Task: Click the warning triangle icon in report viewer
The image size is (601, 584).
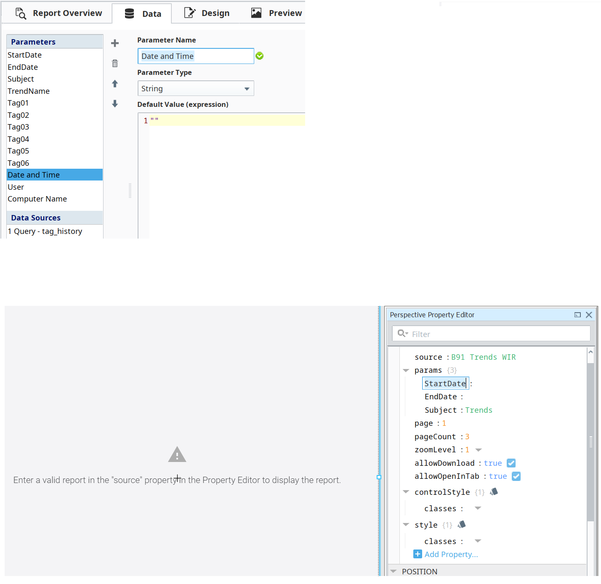Action: tap(177, 454)
